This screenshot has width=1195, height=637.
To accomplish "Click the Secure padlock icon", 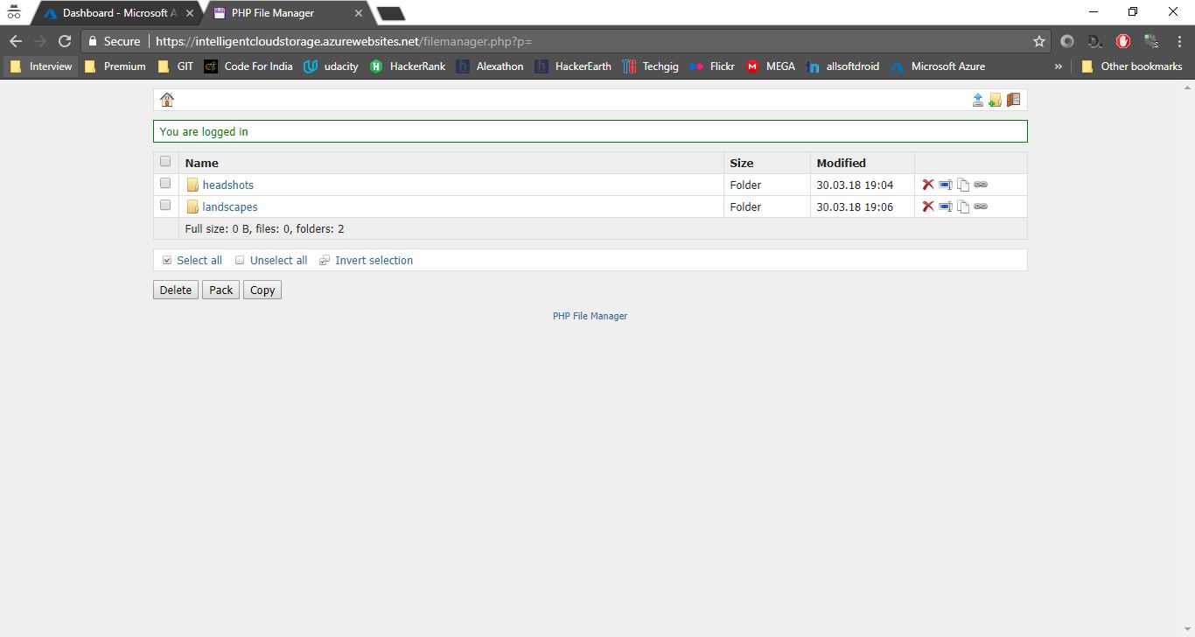I will tap(94, 41).
